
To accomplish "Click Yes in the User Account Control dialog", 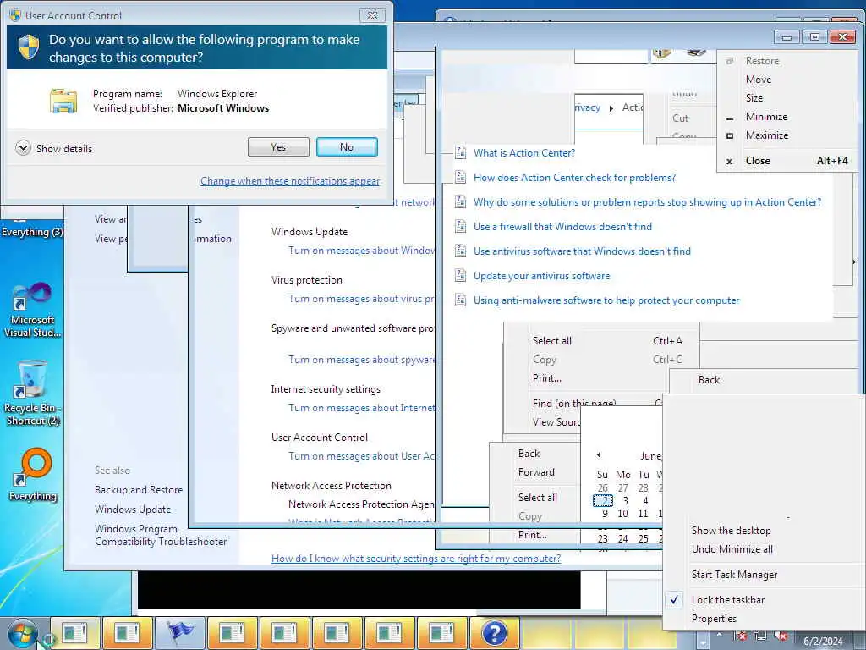I will pyautogui.click(x=278, y=147).
